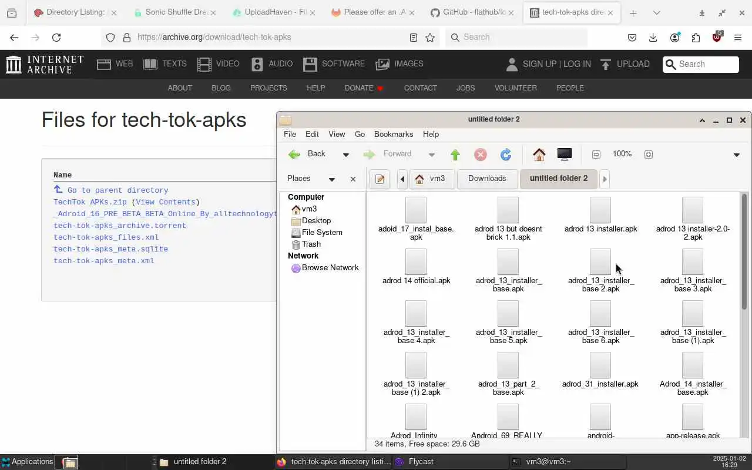The image size is (752, 470).
Task: Open the IMAGES section in Archive navbar
Action: (399, 64)
